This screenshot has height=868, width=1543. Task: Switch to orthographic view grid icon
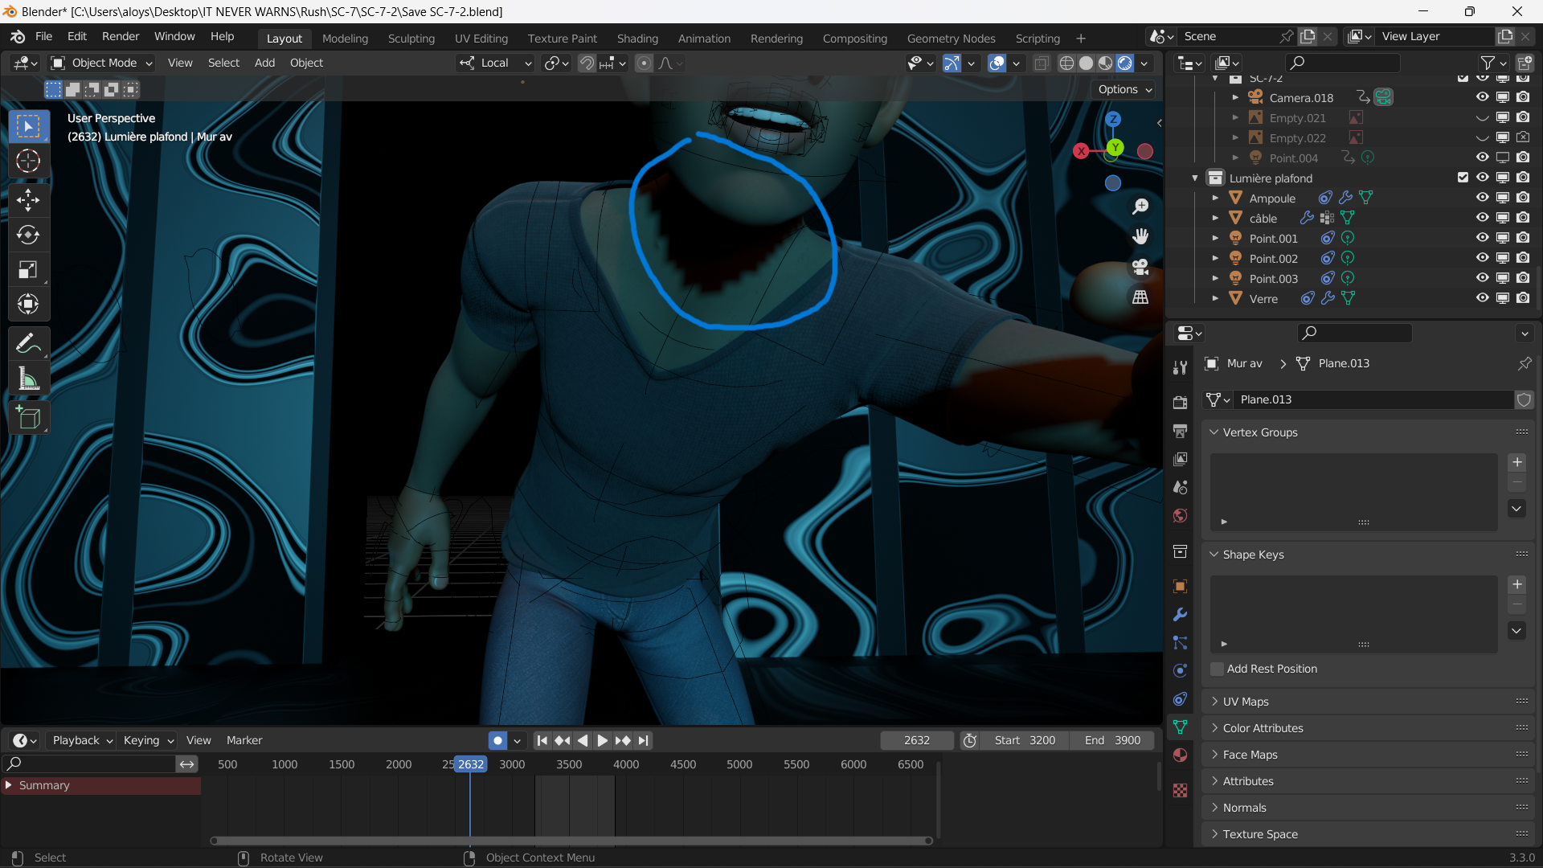tap(1140, 297)
